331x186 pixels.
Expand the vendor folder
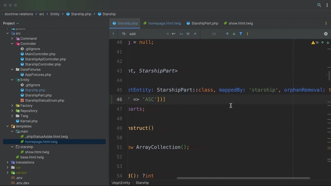tap(7, 172)
